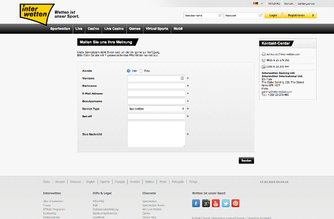
Task: Open the Pinterest social icon
Action: [235, 203]
